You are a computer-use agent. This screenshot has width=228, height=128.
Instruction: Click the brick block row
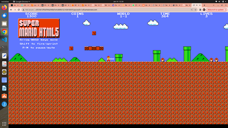pos(94,48)
